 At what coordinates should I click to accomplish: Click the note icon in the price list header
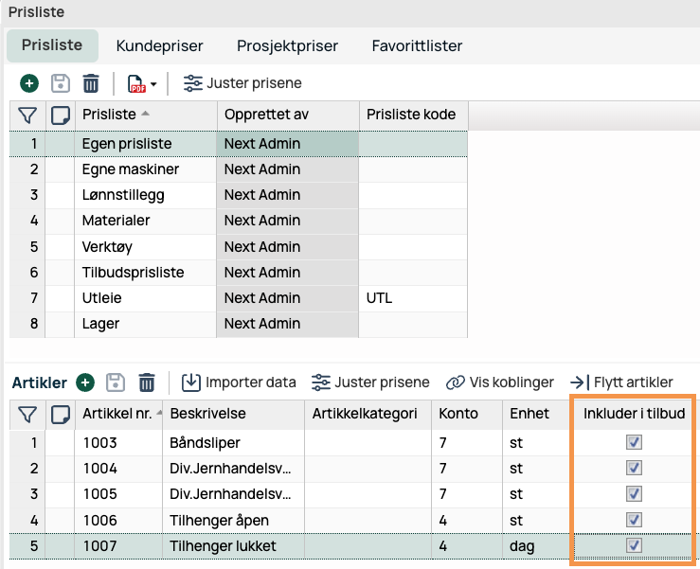point(61,116)
